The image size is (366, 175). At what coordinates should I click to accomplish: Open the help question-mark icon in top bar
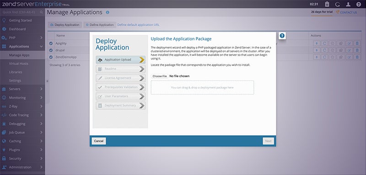pyautogui.click(x=359, y=4)
